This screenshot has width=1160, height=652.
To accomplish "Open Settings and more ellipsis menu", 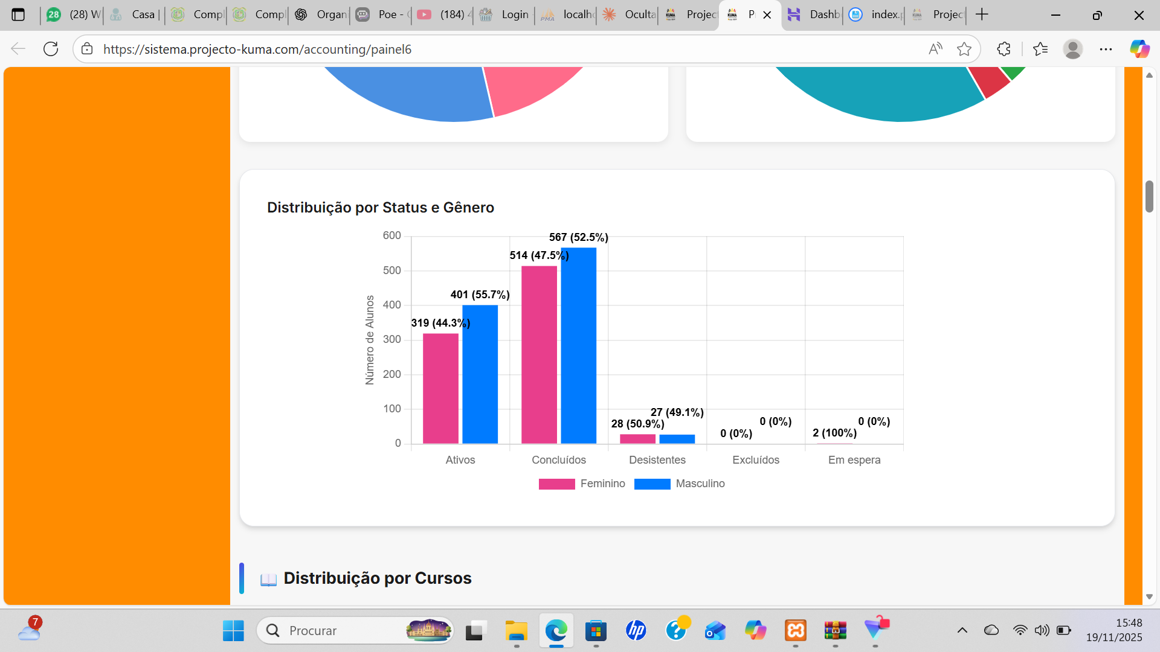I will (x=1106, y=49).
